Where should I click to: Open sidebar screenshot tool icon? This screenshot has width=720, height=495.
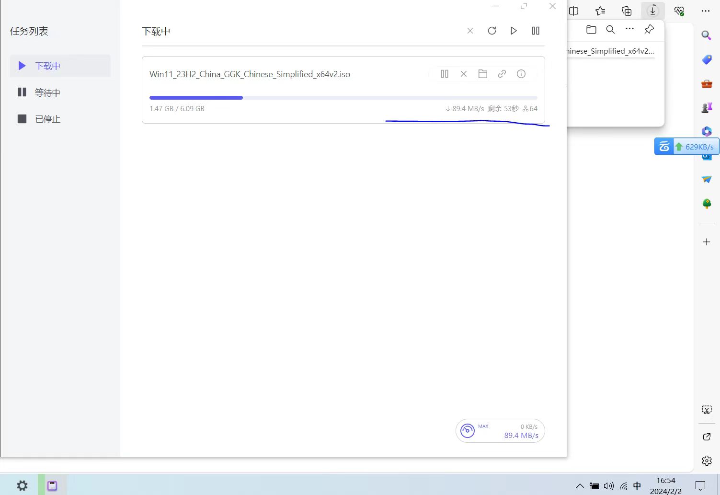[707, 410]
